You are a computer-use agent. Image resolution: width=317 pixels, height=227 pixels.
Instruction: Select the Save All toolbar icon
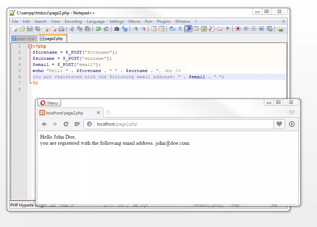tap(37, 29)
